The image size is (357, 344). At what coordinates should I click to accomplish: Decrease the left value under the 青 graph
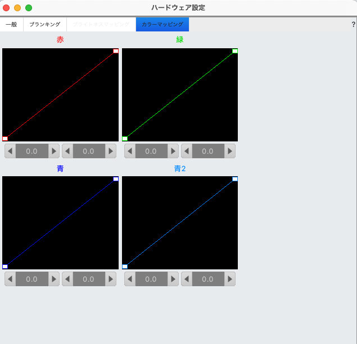10,279
